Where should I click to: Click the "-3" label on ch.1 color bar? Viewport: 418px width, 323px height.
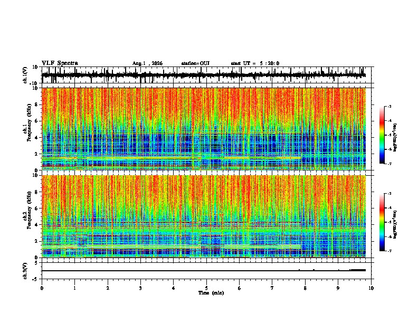[389, 107]
